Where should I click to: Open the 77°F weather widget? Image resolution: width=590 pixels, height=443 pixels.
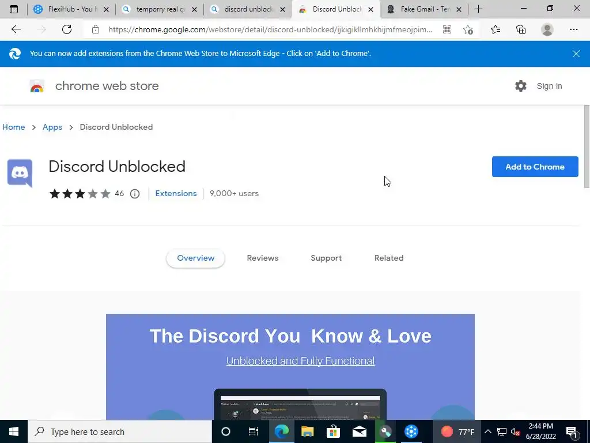457,431
